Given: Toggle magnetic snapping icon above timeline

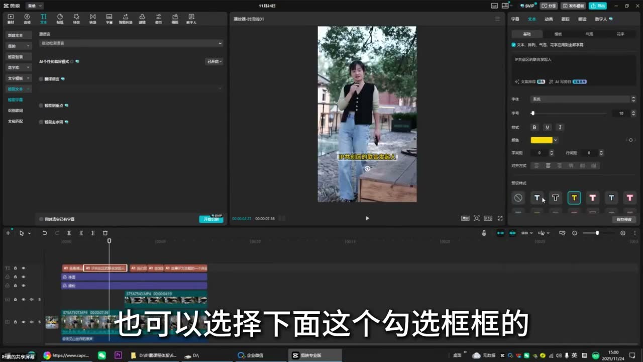Looking at the screenshot, I should (500, 233).
